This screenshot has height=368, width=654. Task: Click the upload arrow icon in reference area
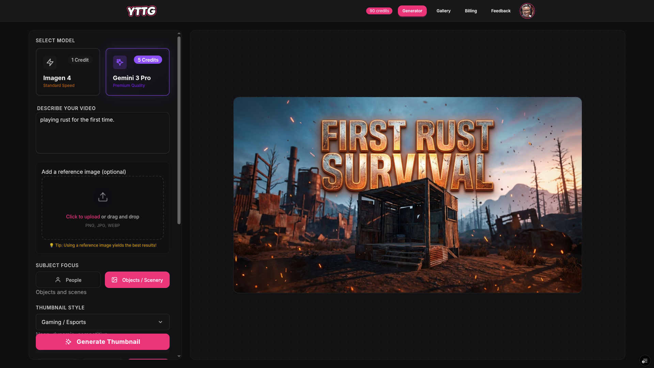[103, 197]
